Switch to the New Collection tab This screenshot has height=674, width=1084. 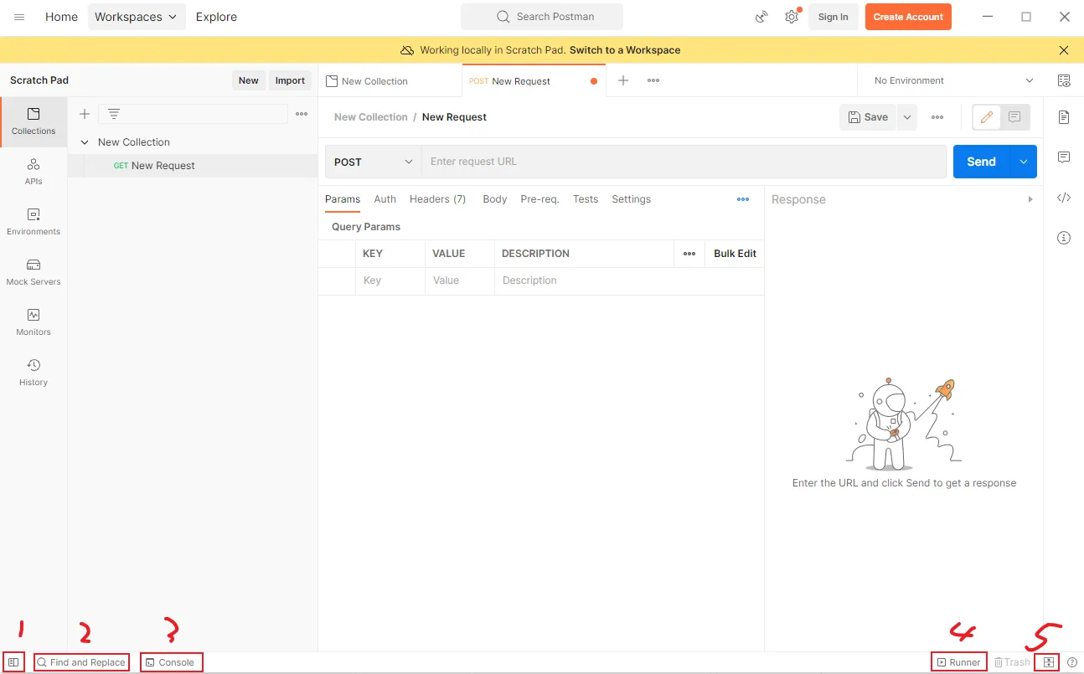390,81
